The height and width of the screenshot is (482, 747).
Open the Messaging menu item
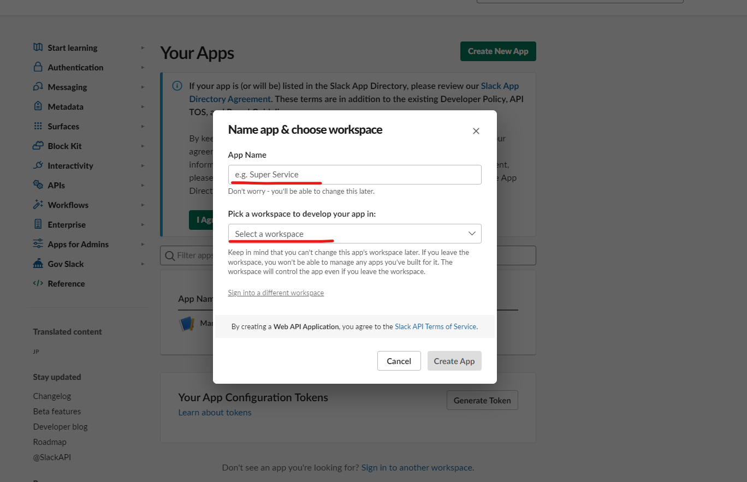click(67, 87)
